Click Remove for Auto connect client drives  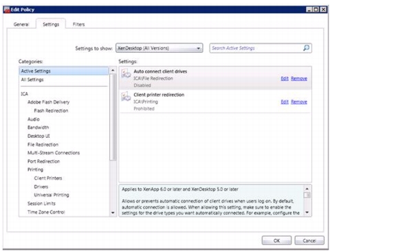299,79
